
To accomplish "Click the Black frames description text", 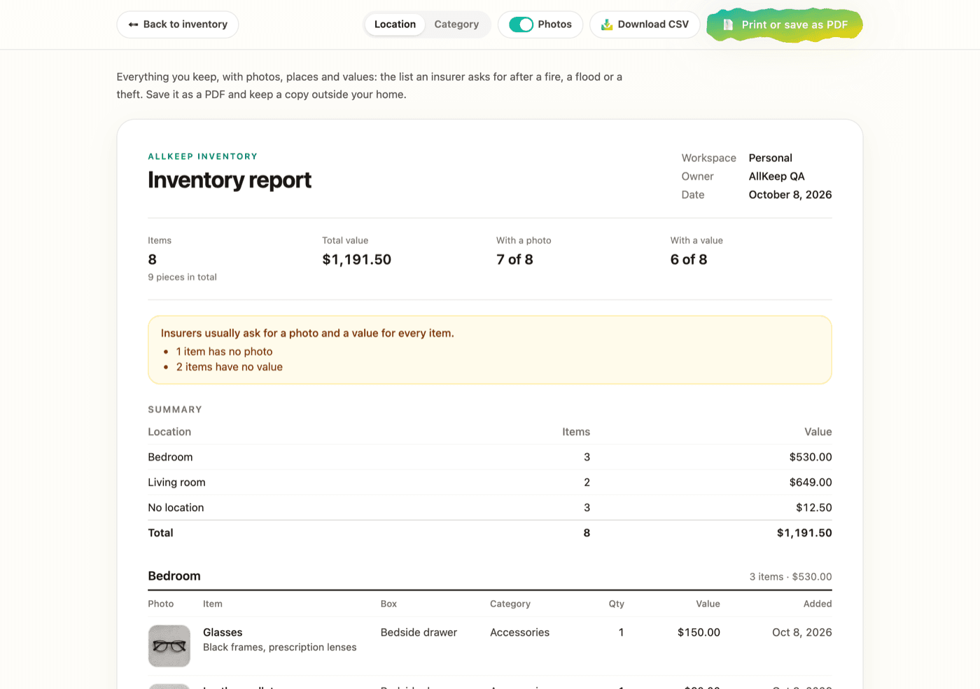I will [x=279, y=648].
